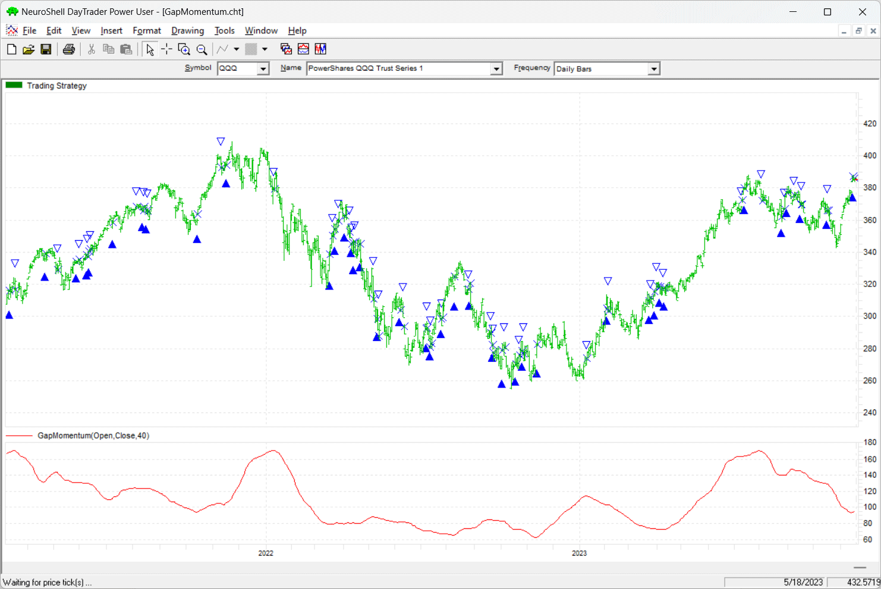
Task: Print the chart using printer icon
Action: [x=69, y=49]
